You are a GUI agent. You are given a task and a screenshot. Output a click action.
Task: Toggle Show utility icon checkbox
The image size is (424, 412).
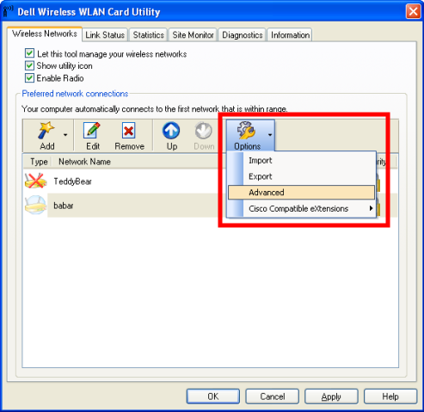coord(29,65)
